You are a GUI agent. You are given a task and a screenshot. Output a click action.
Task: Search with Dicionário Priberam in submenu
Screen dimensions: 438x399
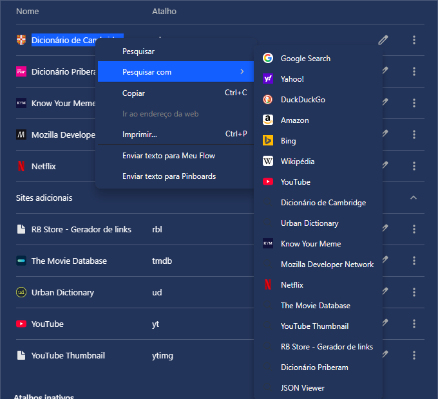318,367
